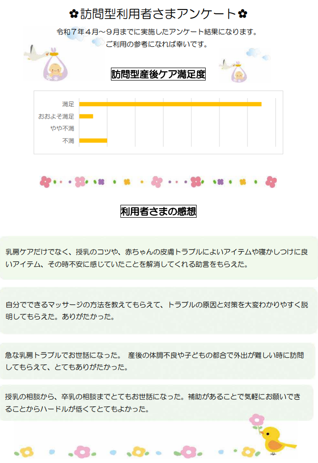
Task: Click the comment starting with 乳房ケアだけでなく
Action: (x=158, y=257)
